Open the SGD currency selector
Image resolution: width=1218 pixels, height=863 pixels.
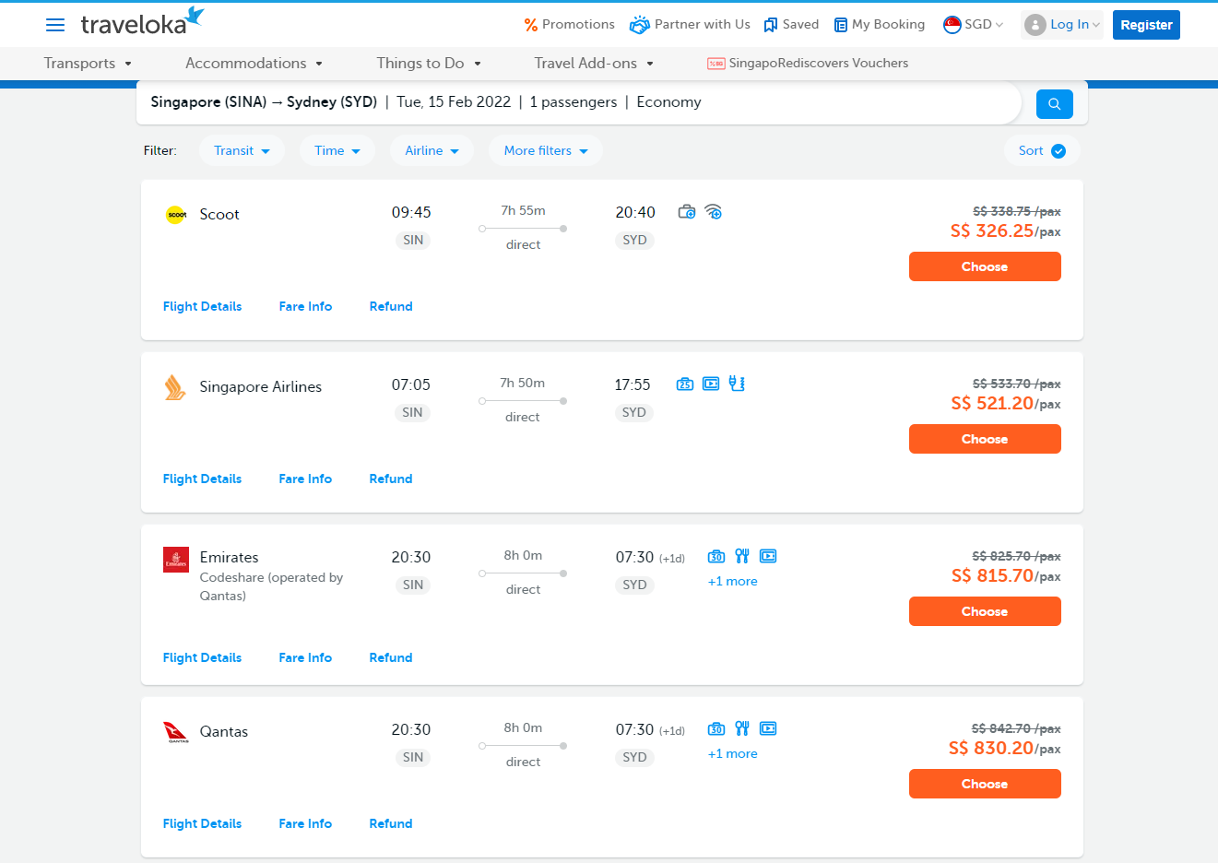pos(974,25)
